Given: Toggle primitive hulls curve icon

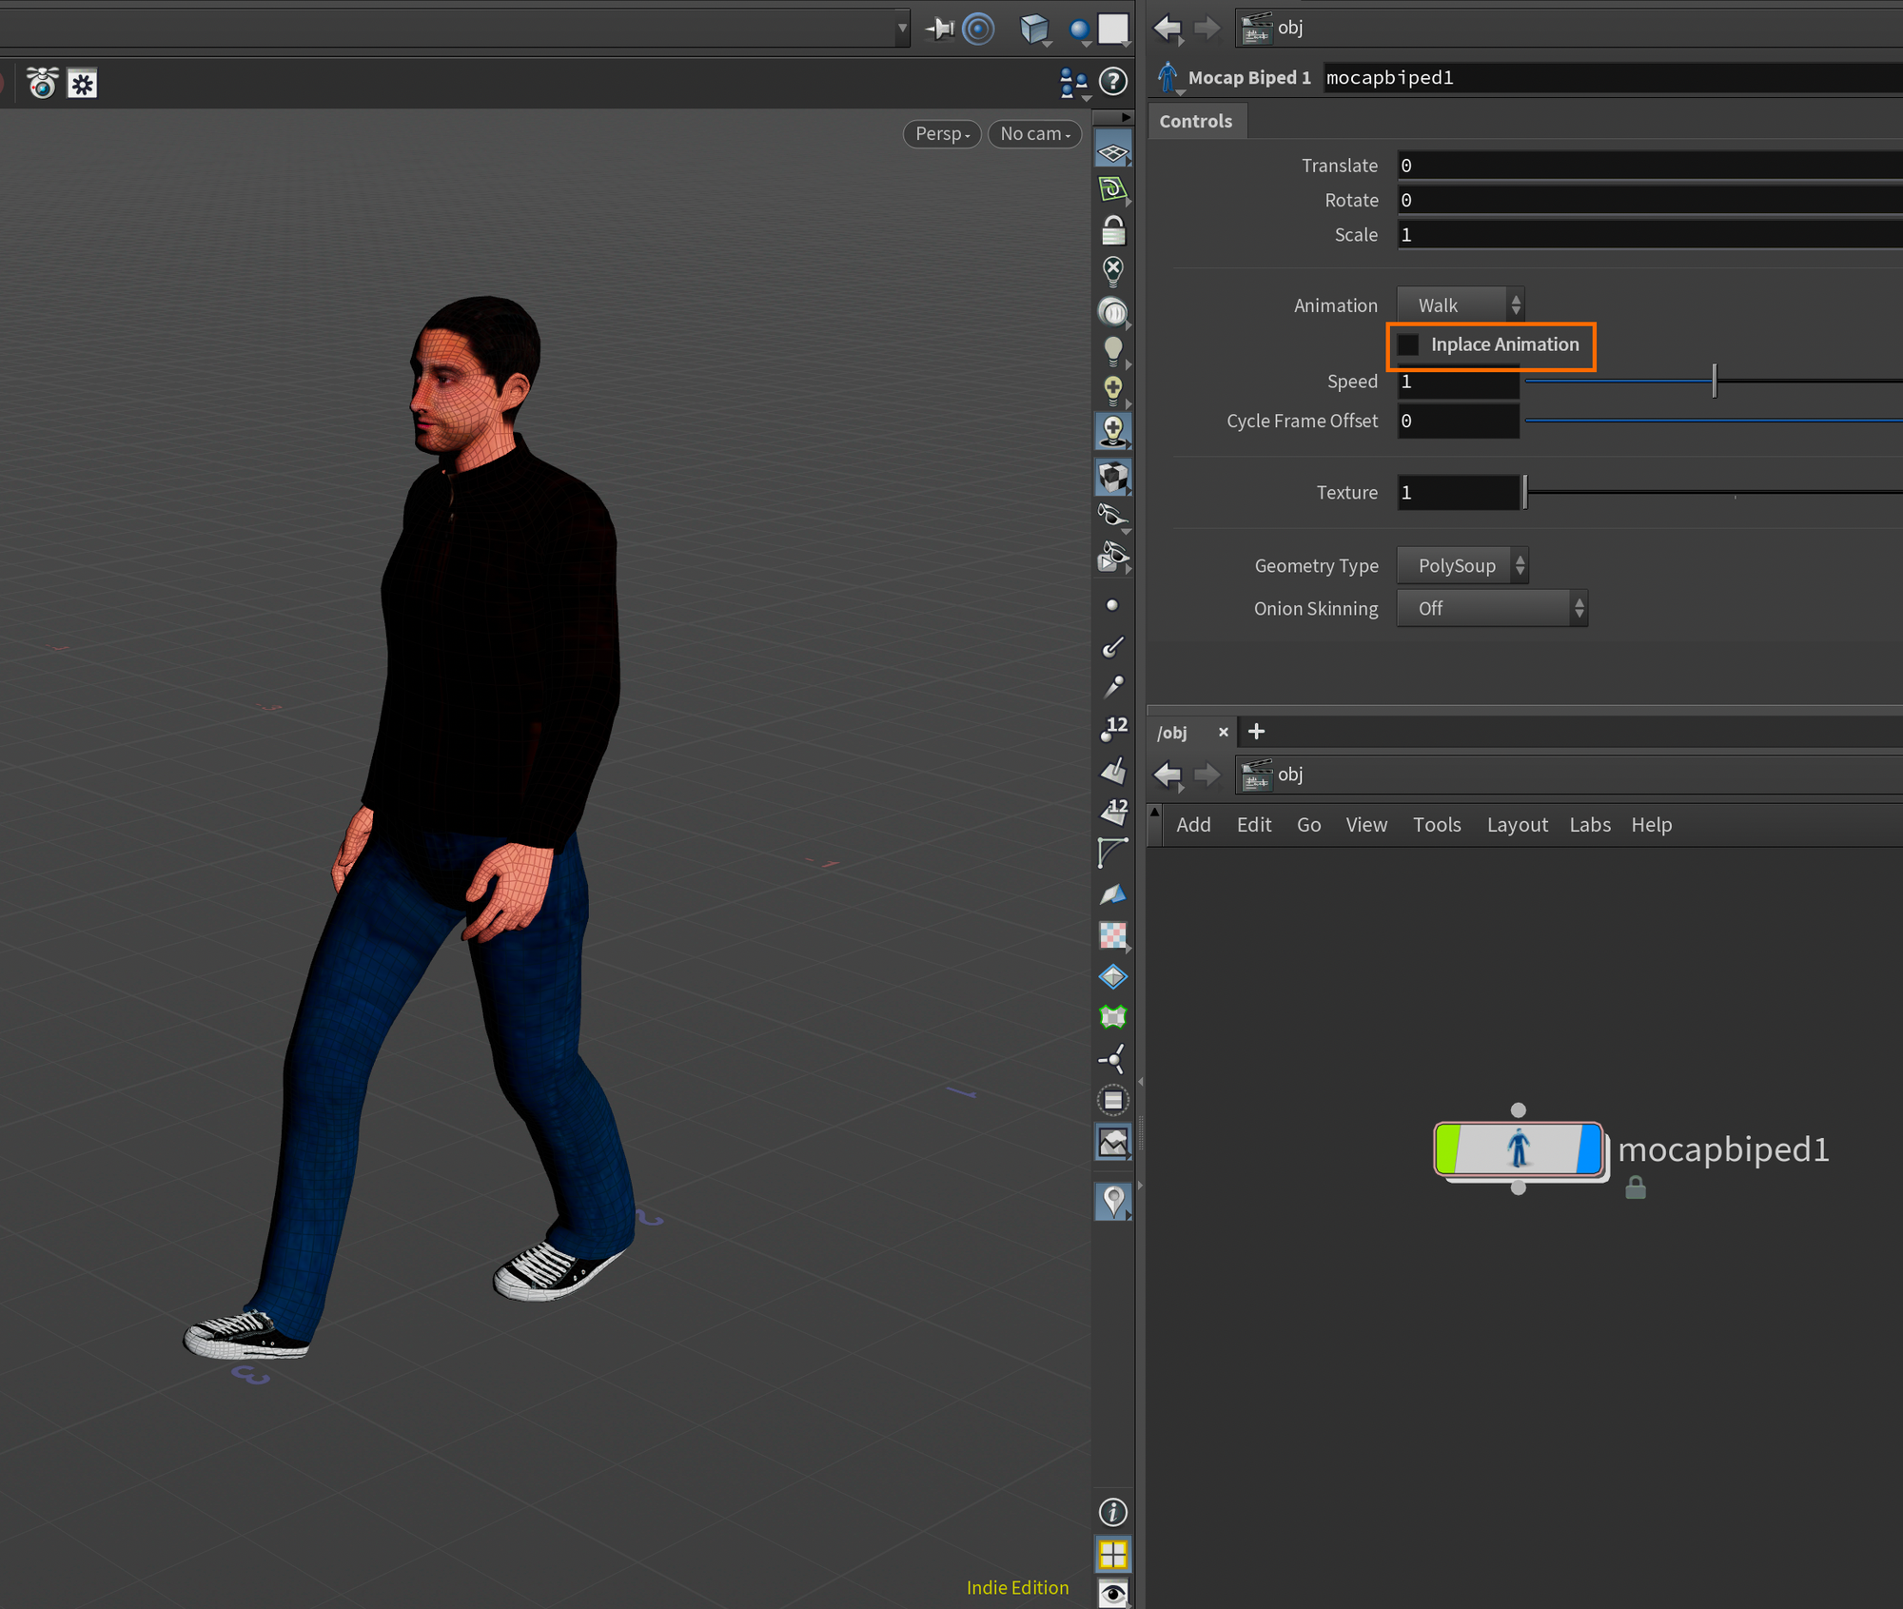Looking at the screenshot, I should point(1112,853).
